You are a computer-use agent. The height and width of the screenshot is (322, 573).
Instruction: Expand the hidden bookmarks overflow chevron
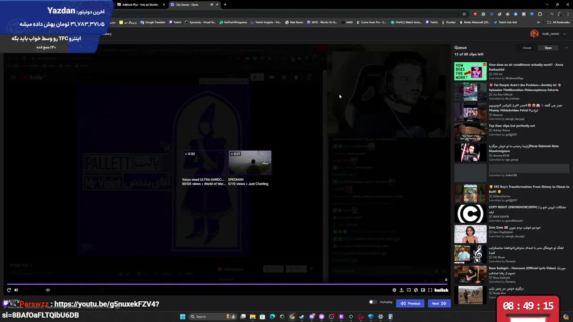coord(539,22)
